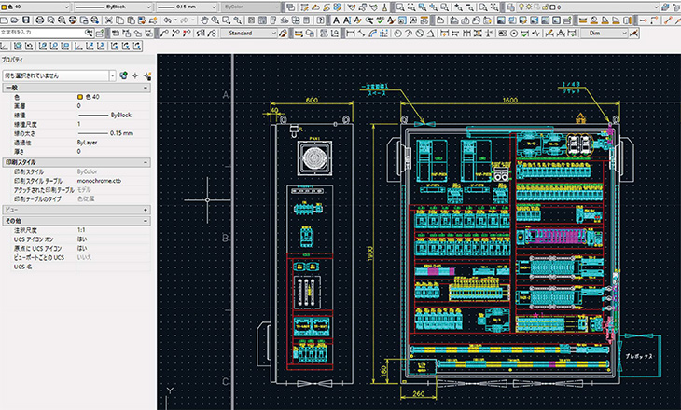Click the monochrome.ctb plot table value
This screenshot has width=681, height=410.
pos(99,181)
